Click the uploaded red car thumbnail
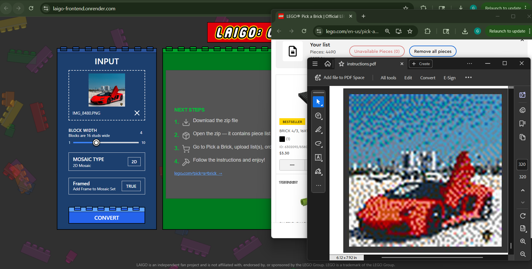Screen dimensions: 532x269 (x=107, y=90)
